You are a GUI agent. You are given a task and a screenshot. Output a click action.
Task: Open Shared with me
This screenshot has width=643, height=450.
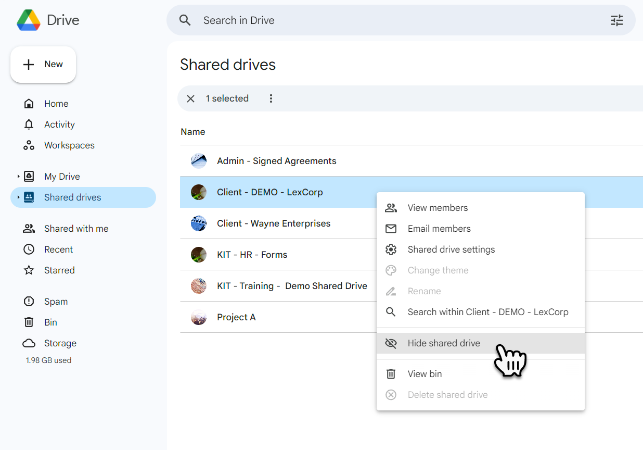(x=75, y=228)
